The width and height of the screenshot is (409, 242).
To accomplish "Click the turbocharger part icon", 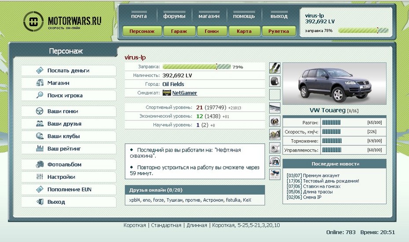I will [x=275, y=148].
